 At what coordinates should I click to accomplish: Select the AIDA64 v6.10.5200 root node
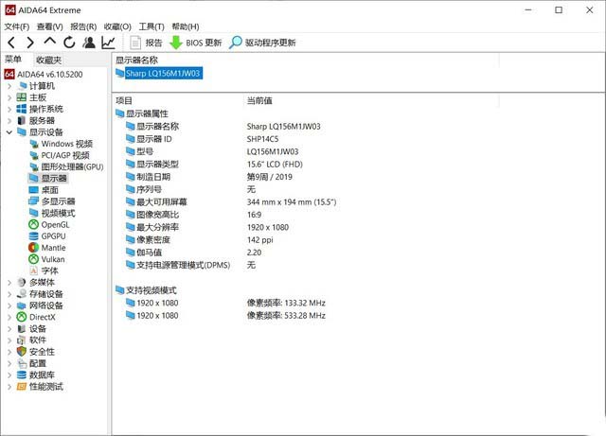[x=44, y=74]
